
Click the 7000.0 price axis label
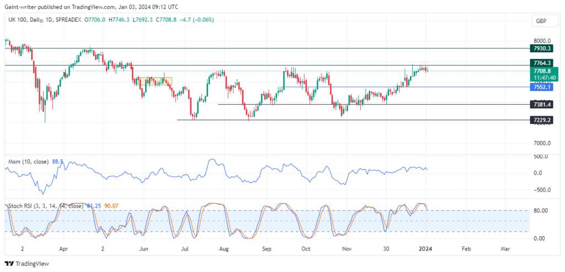(543, 143)
